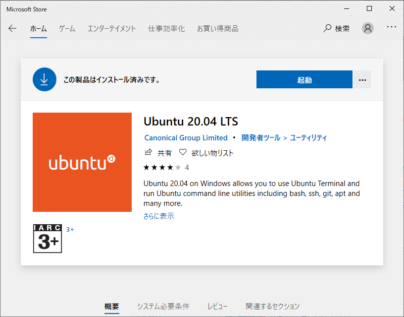Click the blue download circle icon
This screenshot has height=317, width=404.
45,79
